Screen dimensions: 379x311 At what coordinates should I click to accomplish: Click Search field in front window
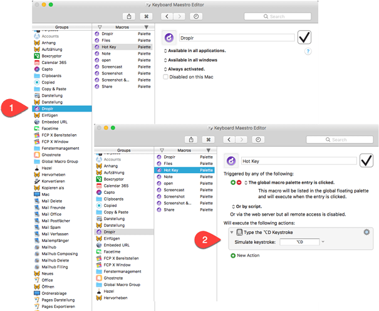pos(340,140)
